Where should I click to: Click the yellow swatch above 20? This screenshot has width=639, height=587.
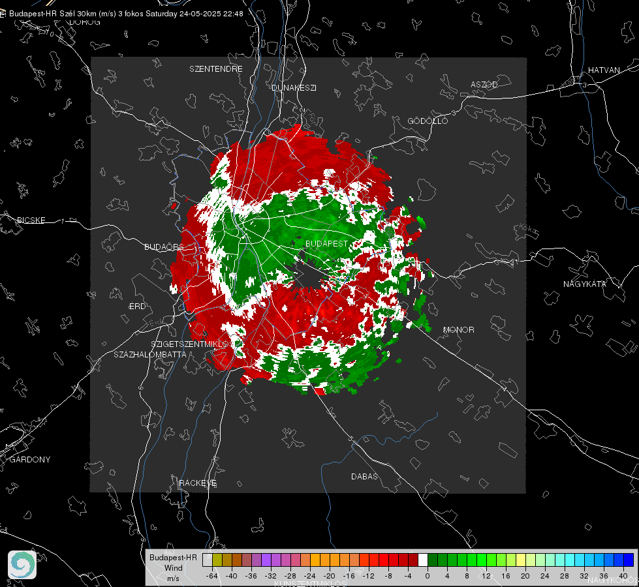[521, 560]
